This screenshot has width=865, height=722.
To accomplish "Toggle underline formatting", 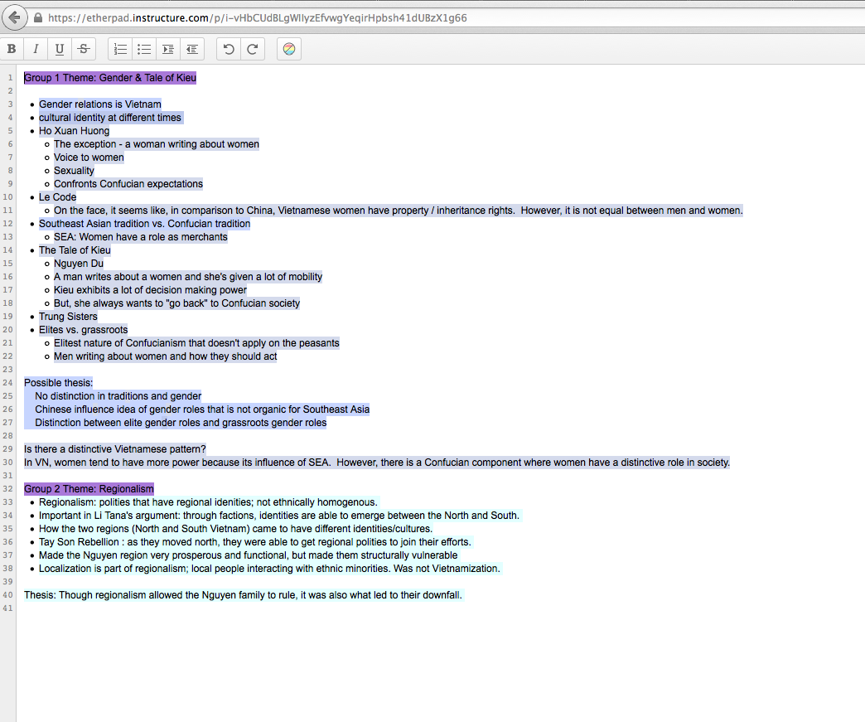I will (x=60, y=49).
